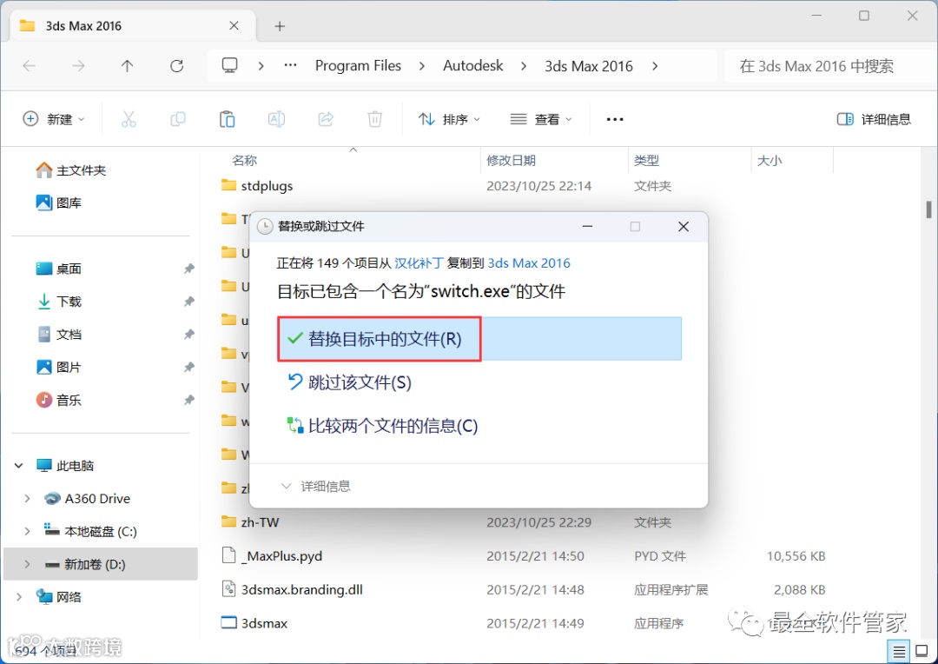Screen dimensions: 938x664
Task: Select the stdplugs folder
Action: point(257,186)
